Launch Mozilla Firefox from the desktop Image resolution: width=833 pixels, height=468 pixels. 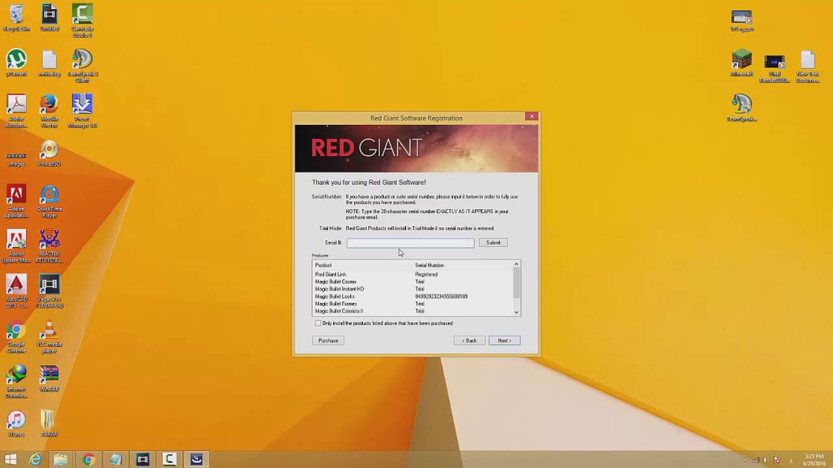point(49,110)
